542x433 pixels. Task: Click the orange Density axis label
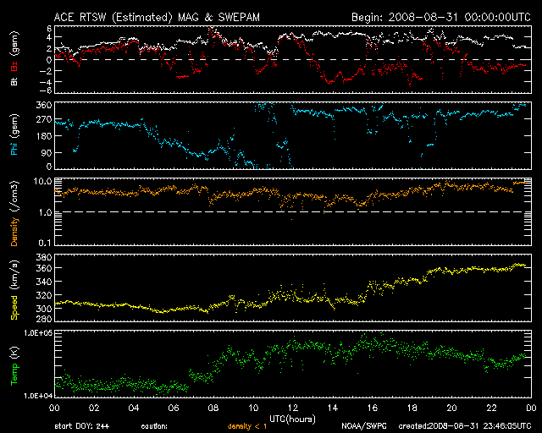[x=14, y=232]
